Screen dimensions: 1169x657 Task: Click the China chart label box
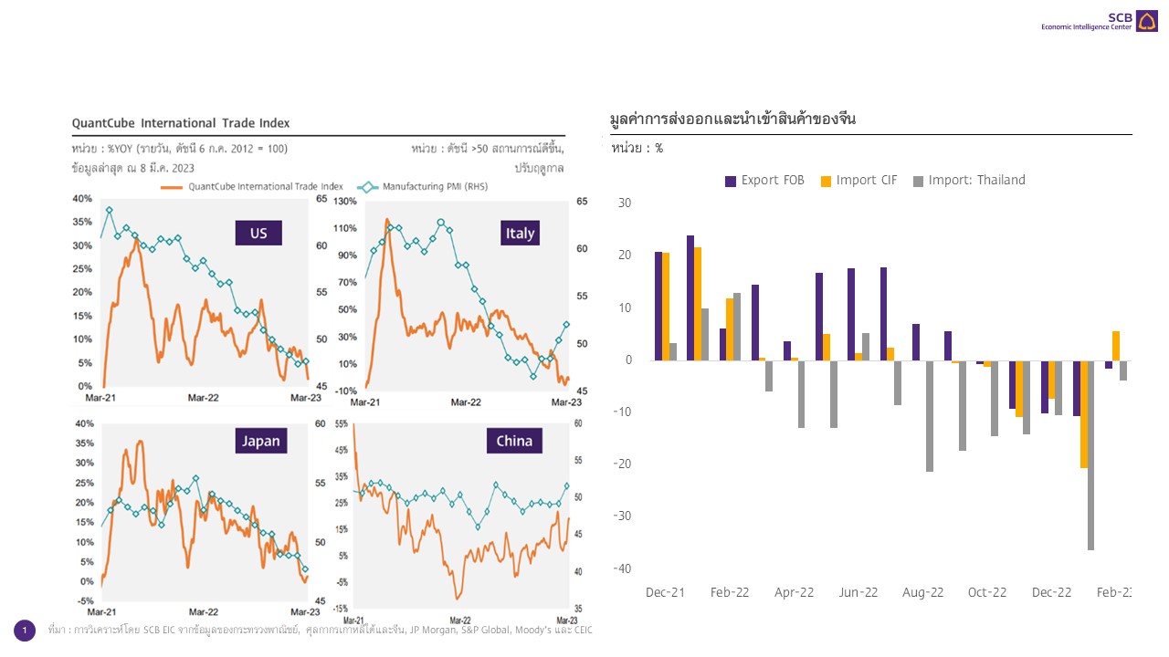coord(514,441)
